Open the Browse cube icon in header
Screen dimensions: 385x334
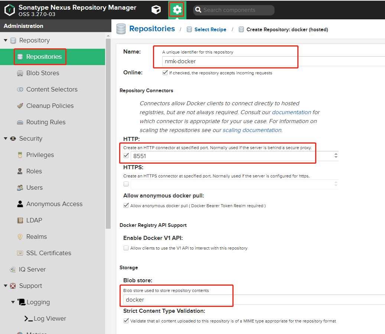156,10
